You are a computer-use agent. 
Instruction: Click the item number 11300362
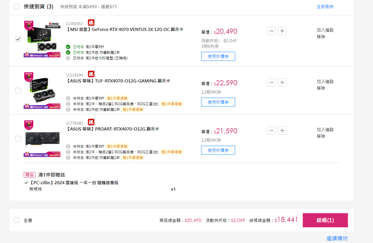75,24
